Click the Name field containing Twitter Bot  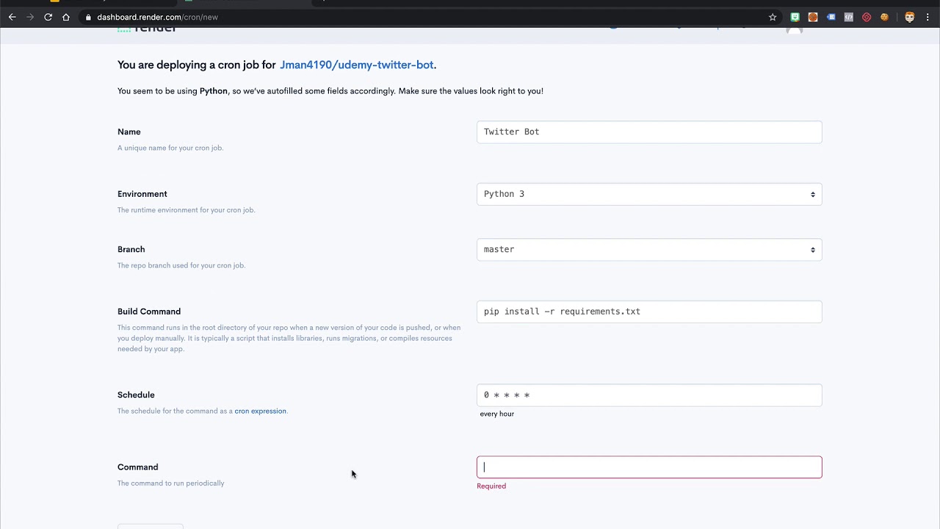click(x=649, y=132)
